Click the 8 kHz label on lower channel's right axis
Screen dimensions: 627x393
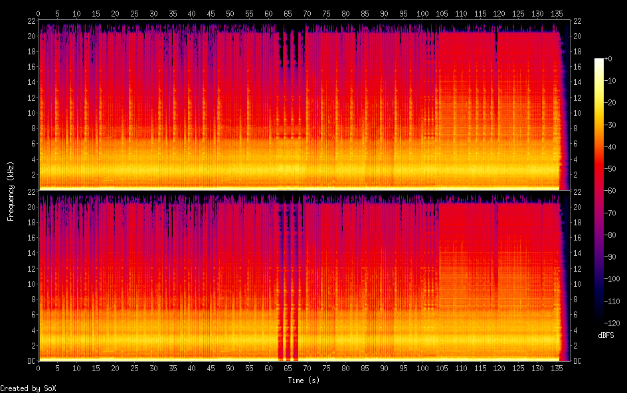pyautogui.click(x=577, y=300)
